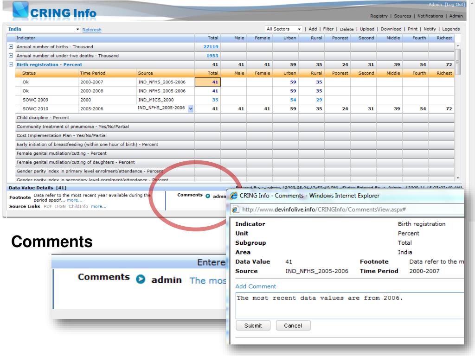The height and width of the screenshot is (356, 475).
Task: Click under-five deaths value 1953
Action: 212,56
